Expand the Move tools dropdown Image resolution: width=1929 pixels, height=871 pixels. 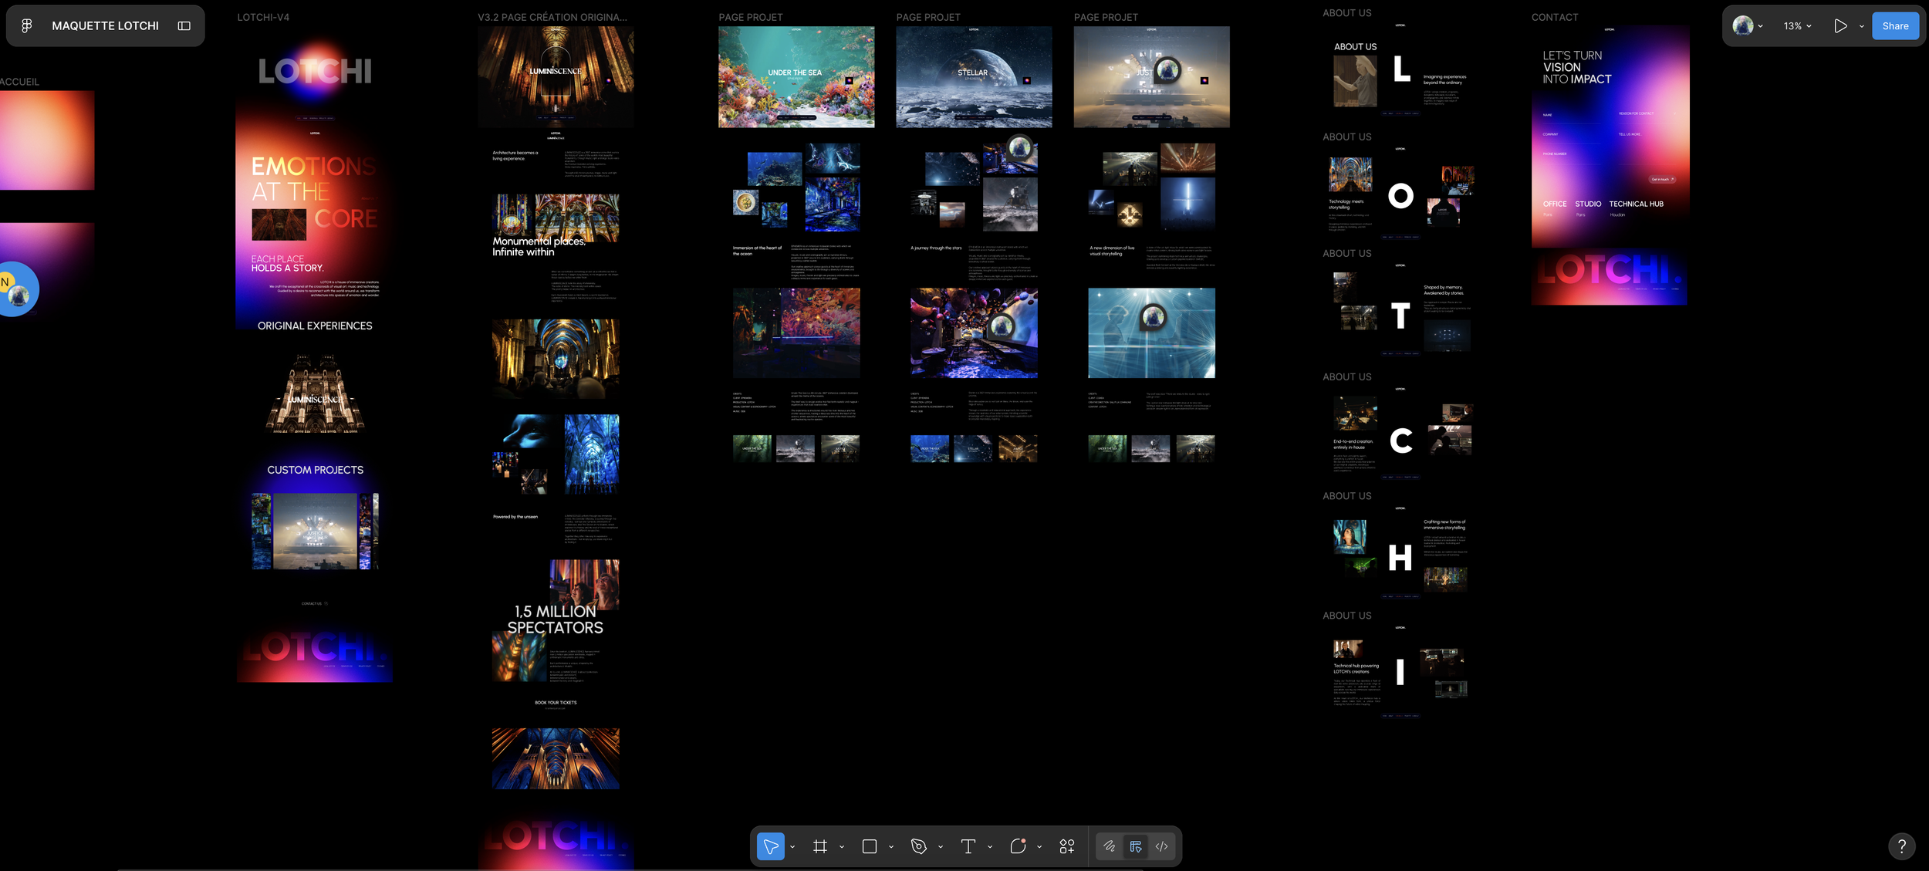coord(792,847)
